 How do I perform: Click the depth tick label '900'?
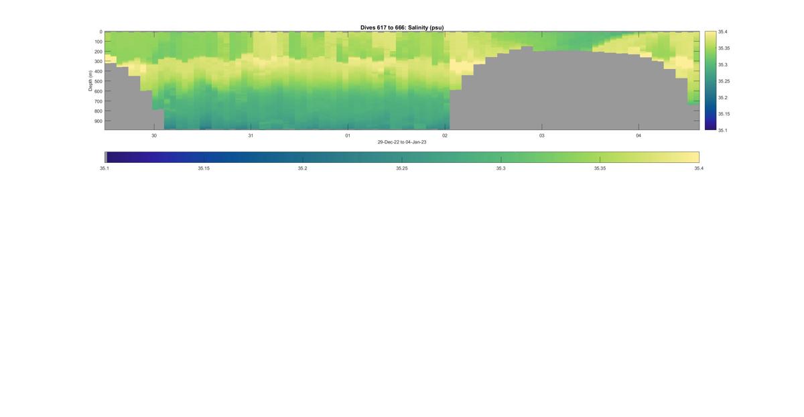(x=98, y=121)
